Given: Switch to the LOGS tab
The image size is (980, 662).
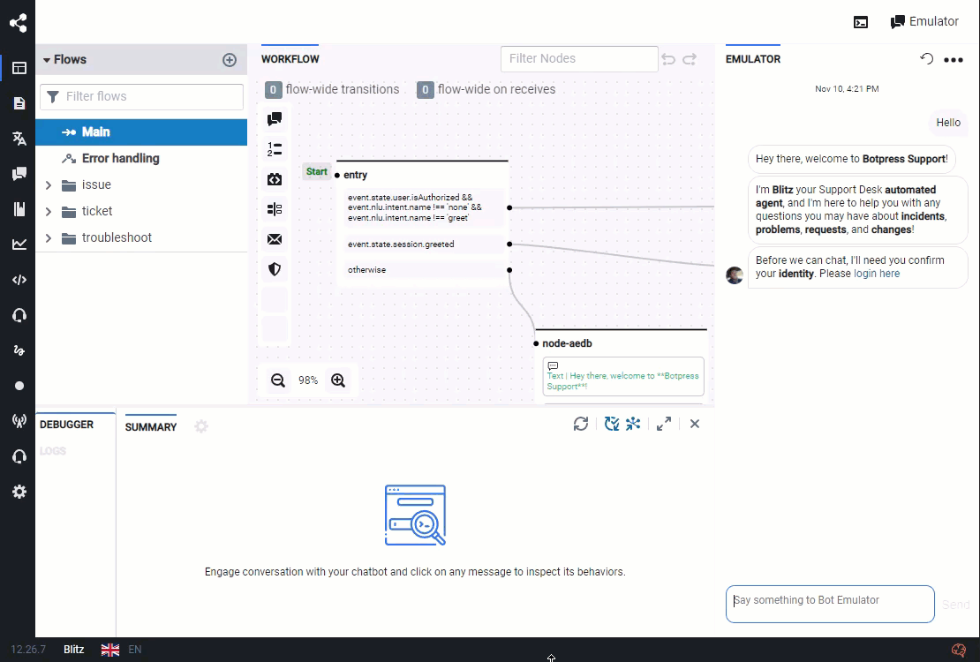Looking at the screenshot, I should (x=53, y=450).
